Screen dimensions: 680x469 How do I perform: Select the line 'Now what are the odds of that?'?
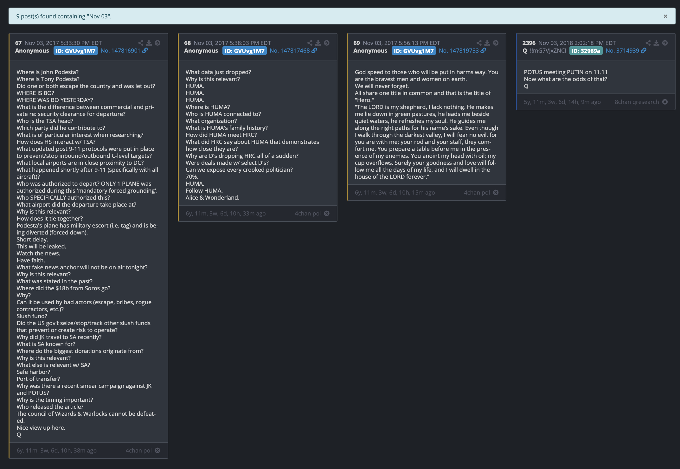coord(566,79)
